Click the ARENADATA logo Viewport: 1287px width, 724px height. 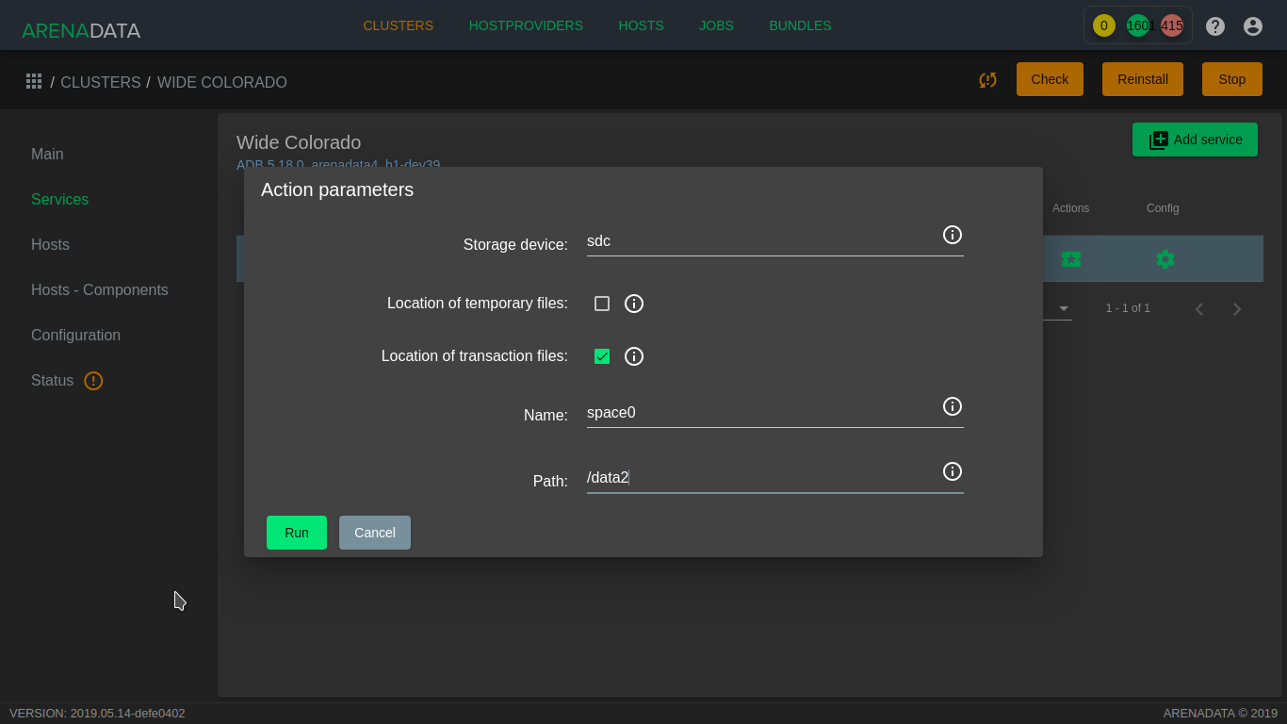click(x=81, y=30)
